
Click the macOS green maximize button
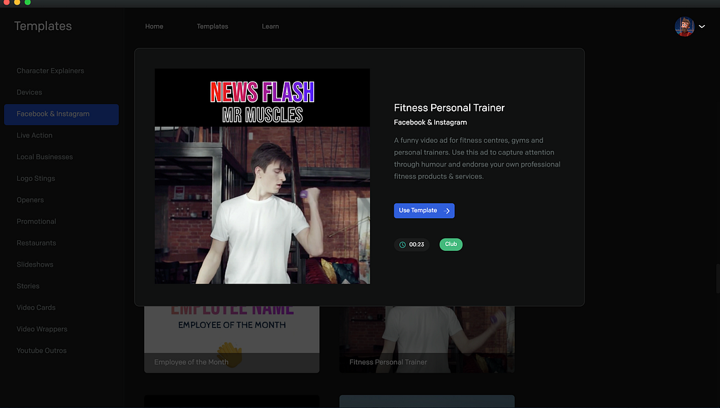(x=28, y=2)
